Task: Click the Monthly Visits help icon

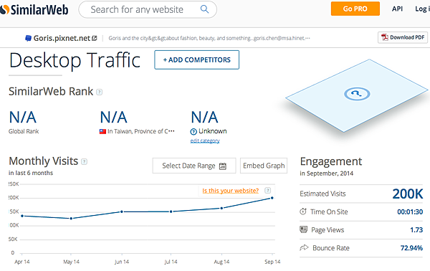Action: (84, 162)
